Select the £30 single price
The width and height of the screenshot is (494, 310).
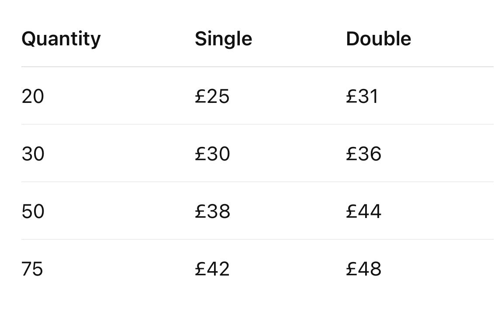pyautogui.click(x=212, y=154)
